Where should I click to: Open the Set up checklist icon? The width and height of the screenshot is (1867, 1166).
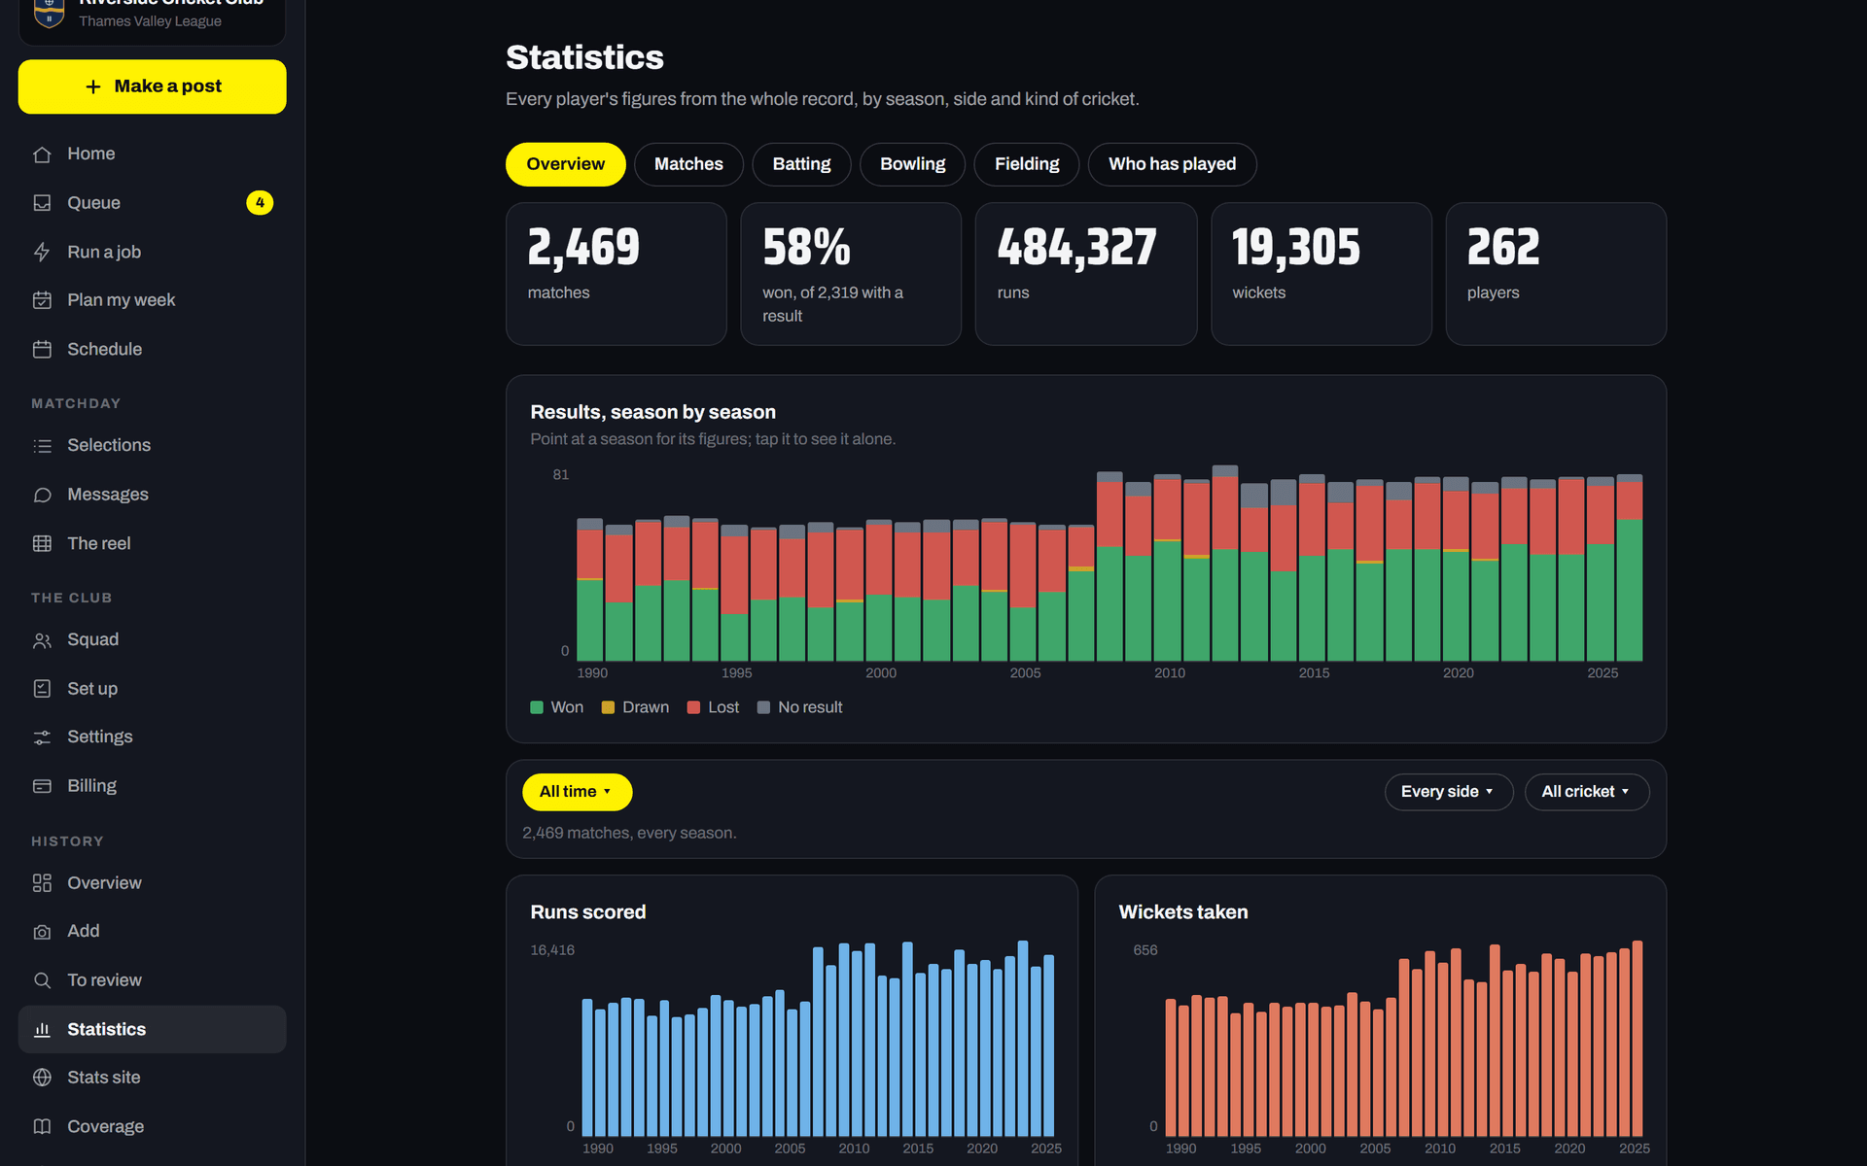pyautogui.click(x=42, y=688)
